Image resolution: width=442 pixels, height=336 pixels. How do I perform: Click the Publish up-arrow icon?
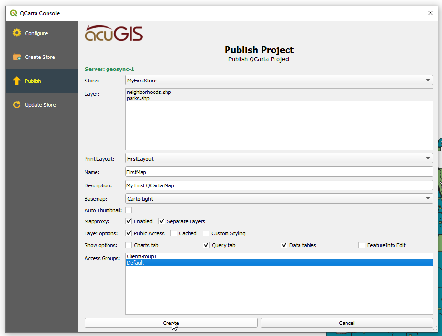pyautogui.click(x=17, y=81)
